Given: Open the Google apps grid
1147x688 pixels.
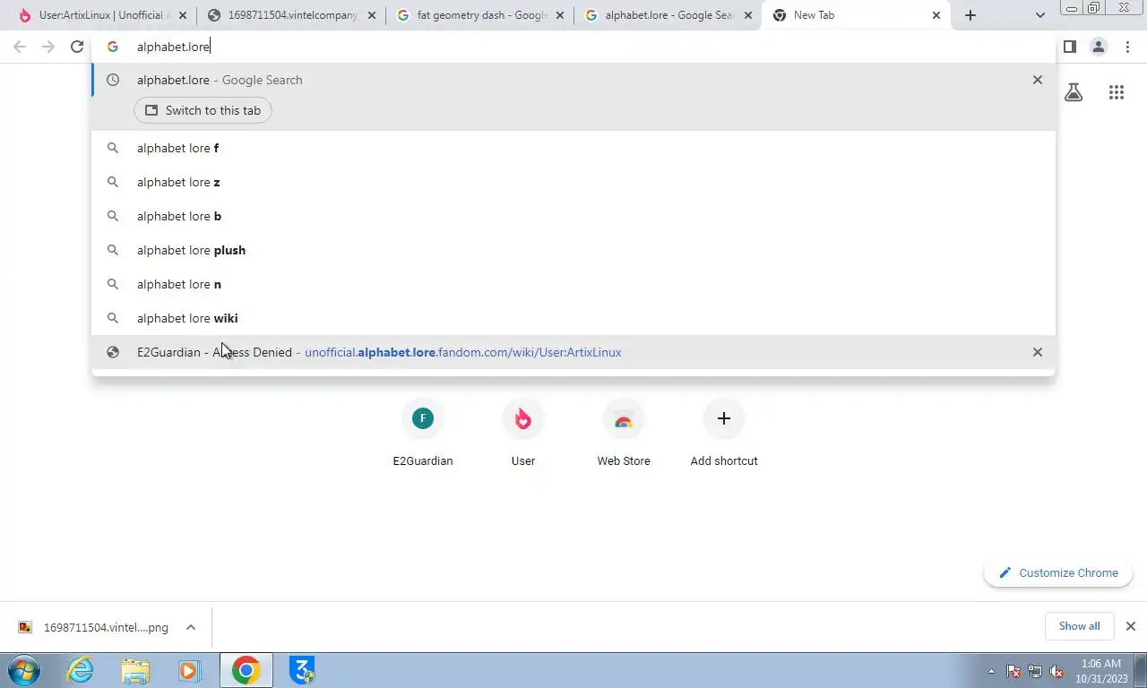Looking at the screenshot, I should [1117, 91].
